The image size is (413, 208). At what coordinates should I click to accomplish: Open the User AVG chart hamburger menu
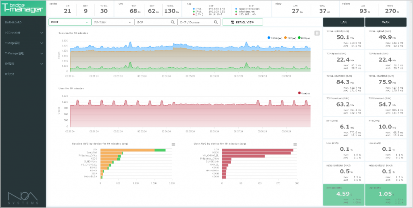pyautogui.click(x=295, y=144)
